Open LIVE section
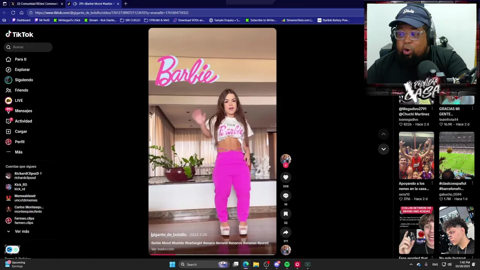 pos(14,100)
